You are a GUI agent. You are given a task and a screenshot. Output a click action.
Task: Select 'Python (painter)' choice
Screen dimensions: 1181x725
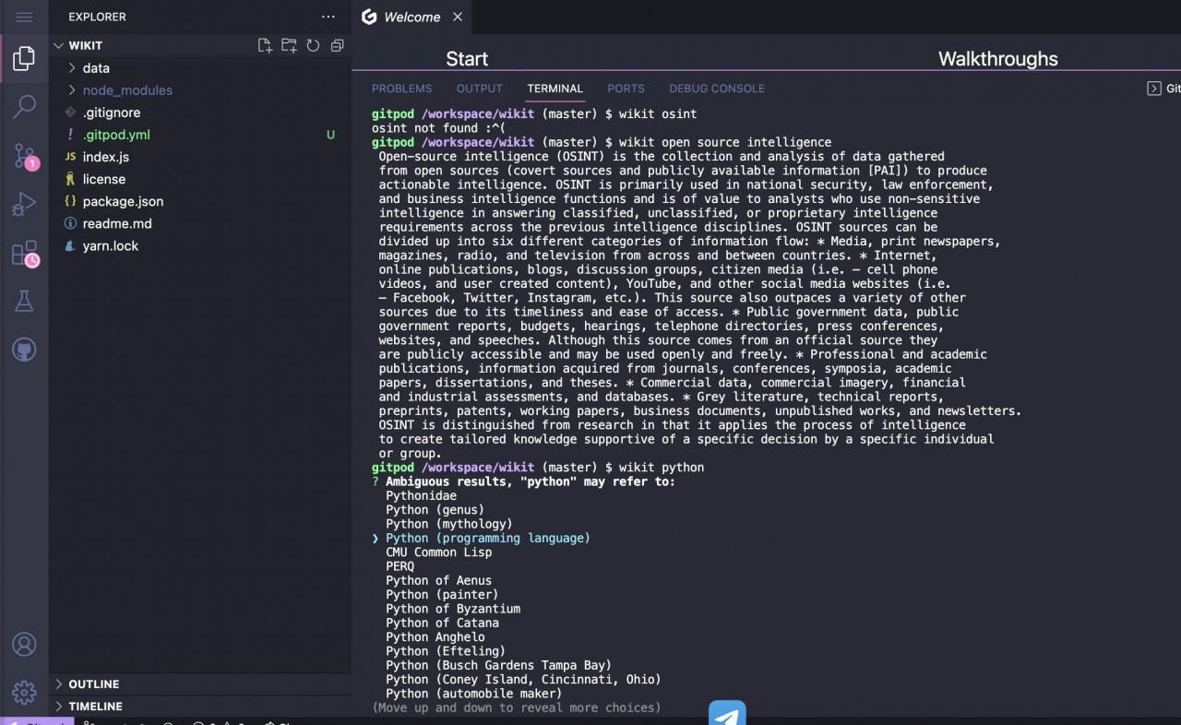[442, 595]
